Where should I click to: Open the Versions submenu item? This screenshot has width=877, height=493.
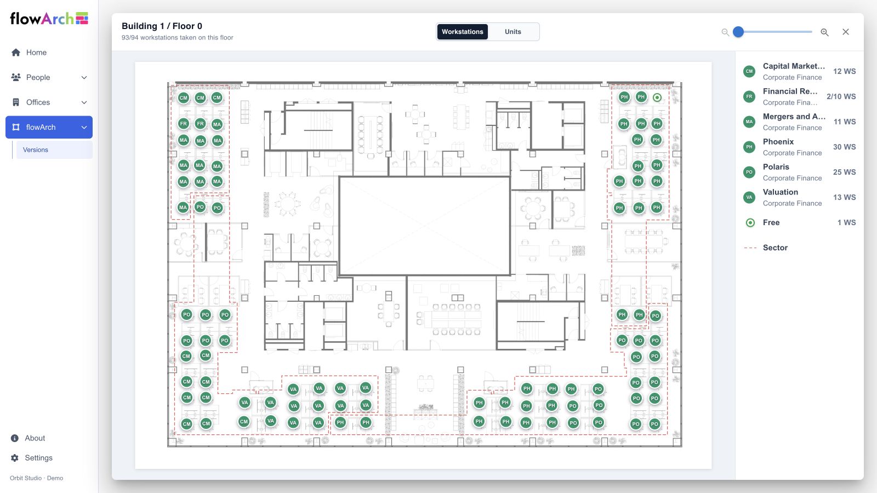(54, 150)
